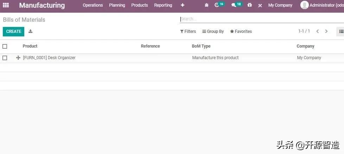Screen dimensions: 344x154
Task: Open the Favorites dropdown
Action: [x=241, y=31]
